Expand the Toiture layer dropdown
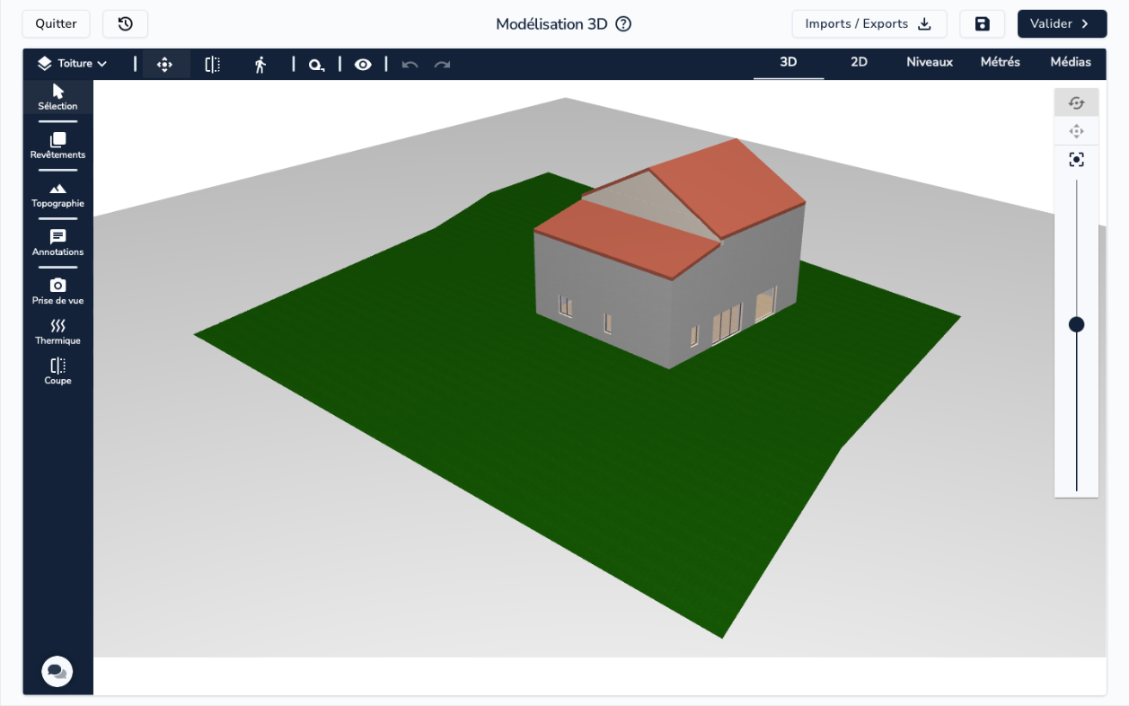 pos(72,64)
